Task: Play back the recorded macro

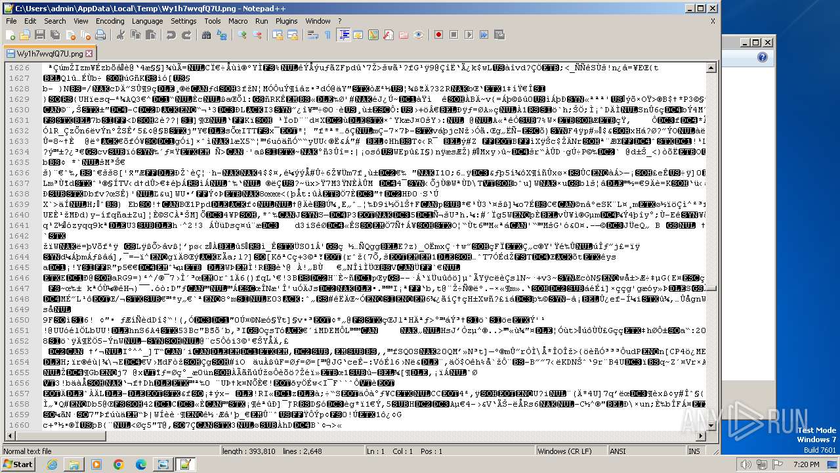Action: tap(469, 35)
